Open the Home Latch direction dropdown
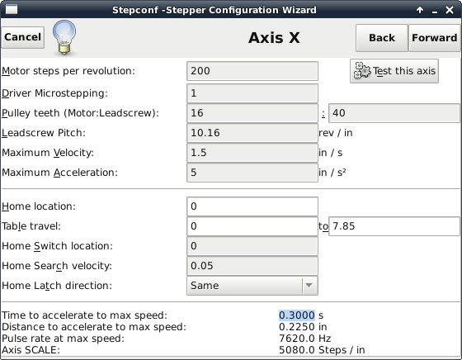 pos(252,286)
